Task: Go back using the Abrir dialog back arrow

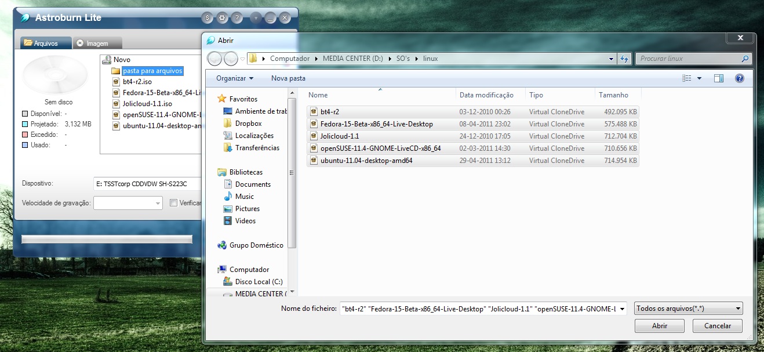Action: [x=214, y=59]
